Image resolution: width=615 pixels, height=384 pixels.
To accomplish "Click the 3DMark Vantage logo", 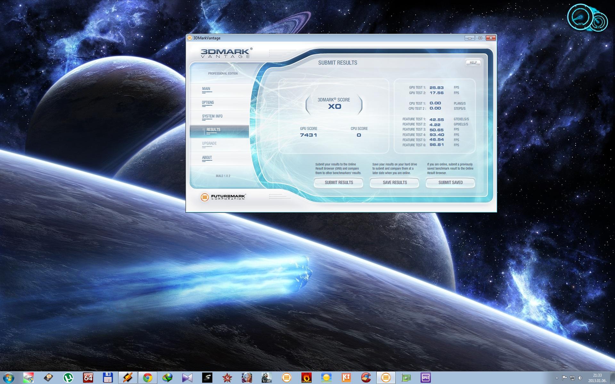I will pos(226,53).
